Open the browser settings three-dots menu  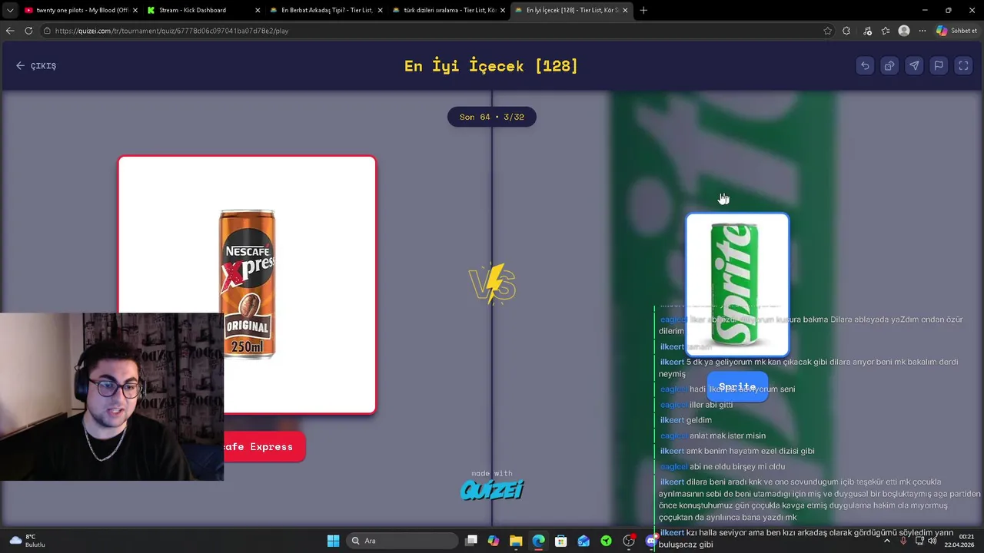922,31
